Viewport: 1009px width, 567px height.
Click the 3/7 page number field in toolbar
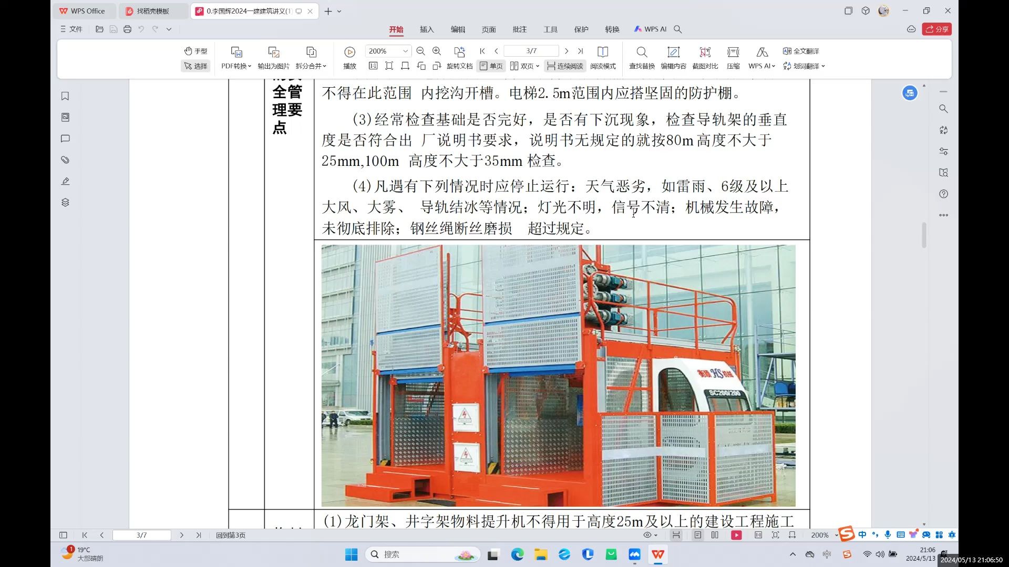(531, 51)
